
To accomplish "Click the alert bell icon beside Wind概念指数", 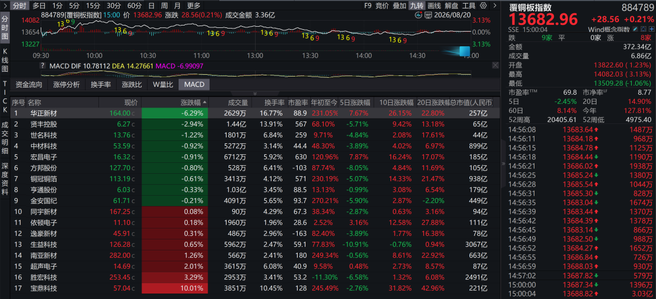I will 643,29.
